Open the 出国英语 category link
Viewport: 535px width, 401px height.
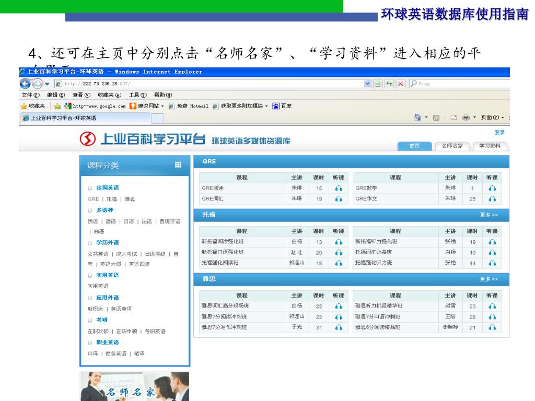click(x=108, y=187)
